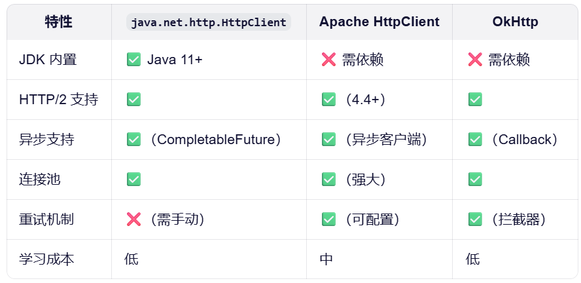
Task: Click OkHttp's green check in HTTP/2 支持 row
Action: [x=475, y=100]
